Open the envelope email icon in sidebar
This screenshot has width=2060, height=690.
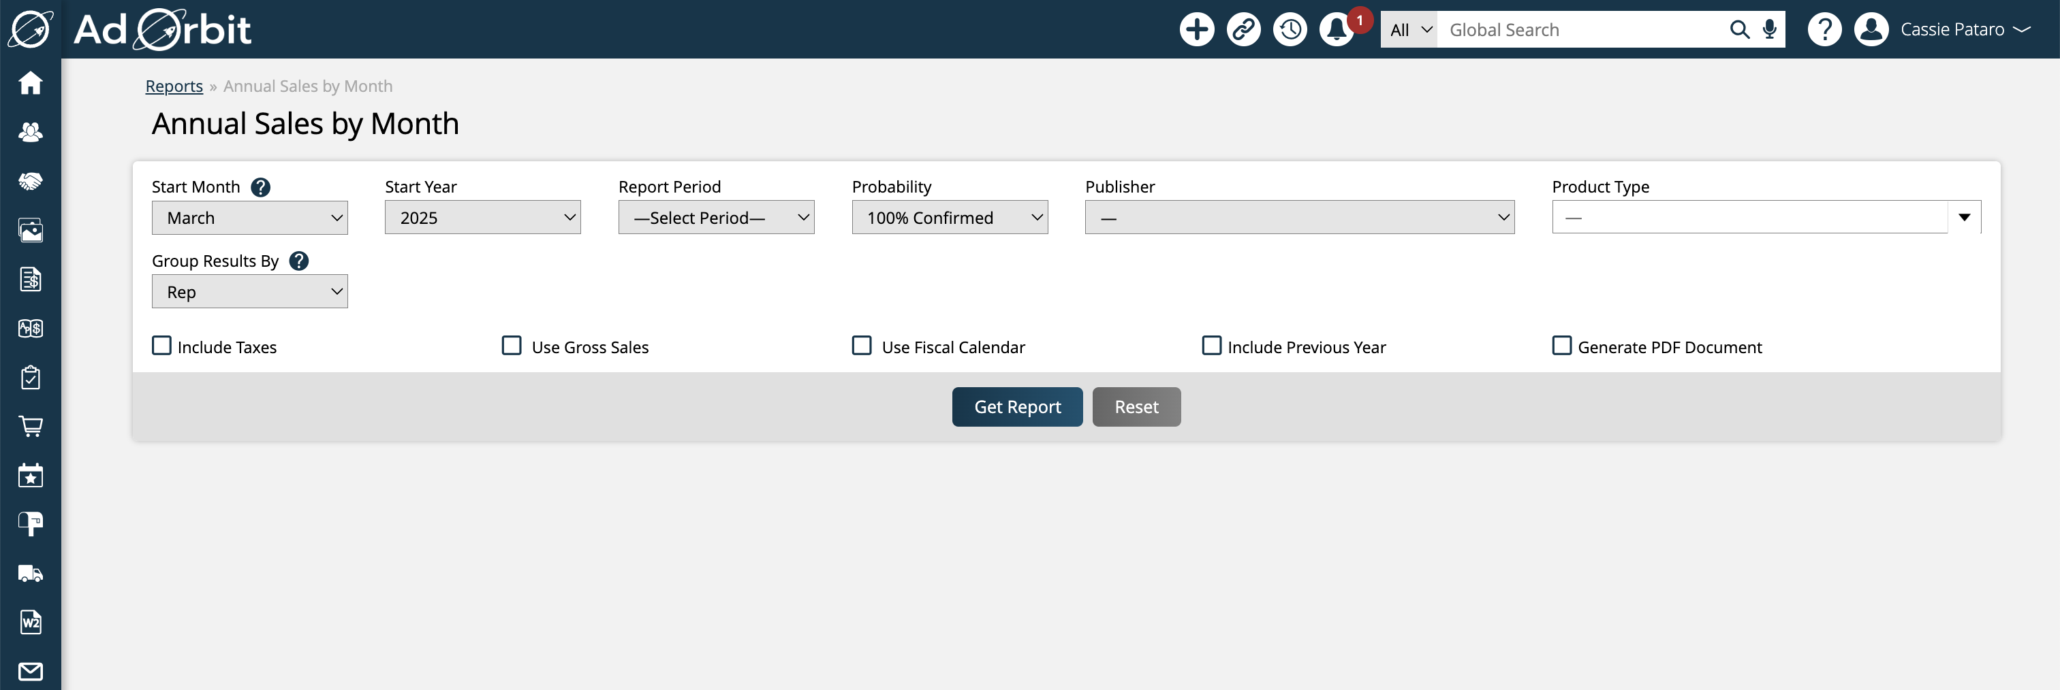(31, 671)
